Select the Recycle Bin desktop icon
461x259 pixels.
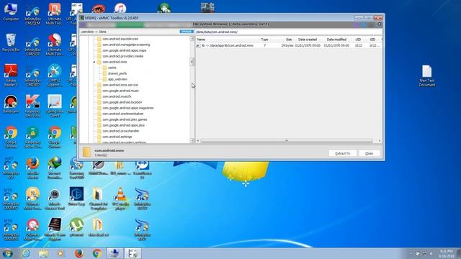11,43
